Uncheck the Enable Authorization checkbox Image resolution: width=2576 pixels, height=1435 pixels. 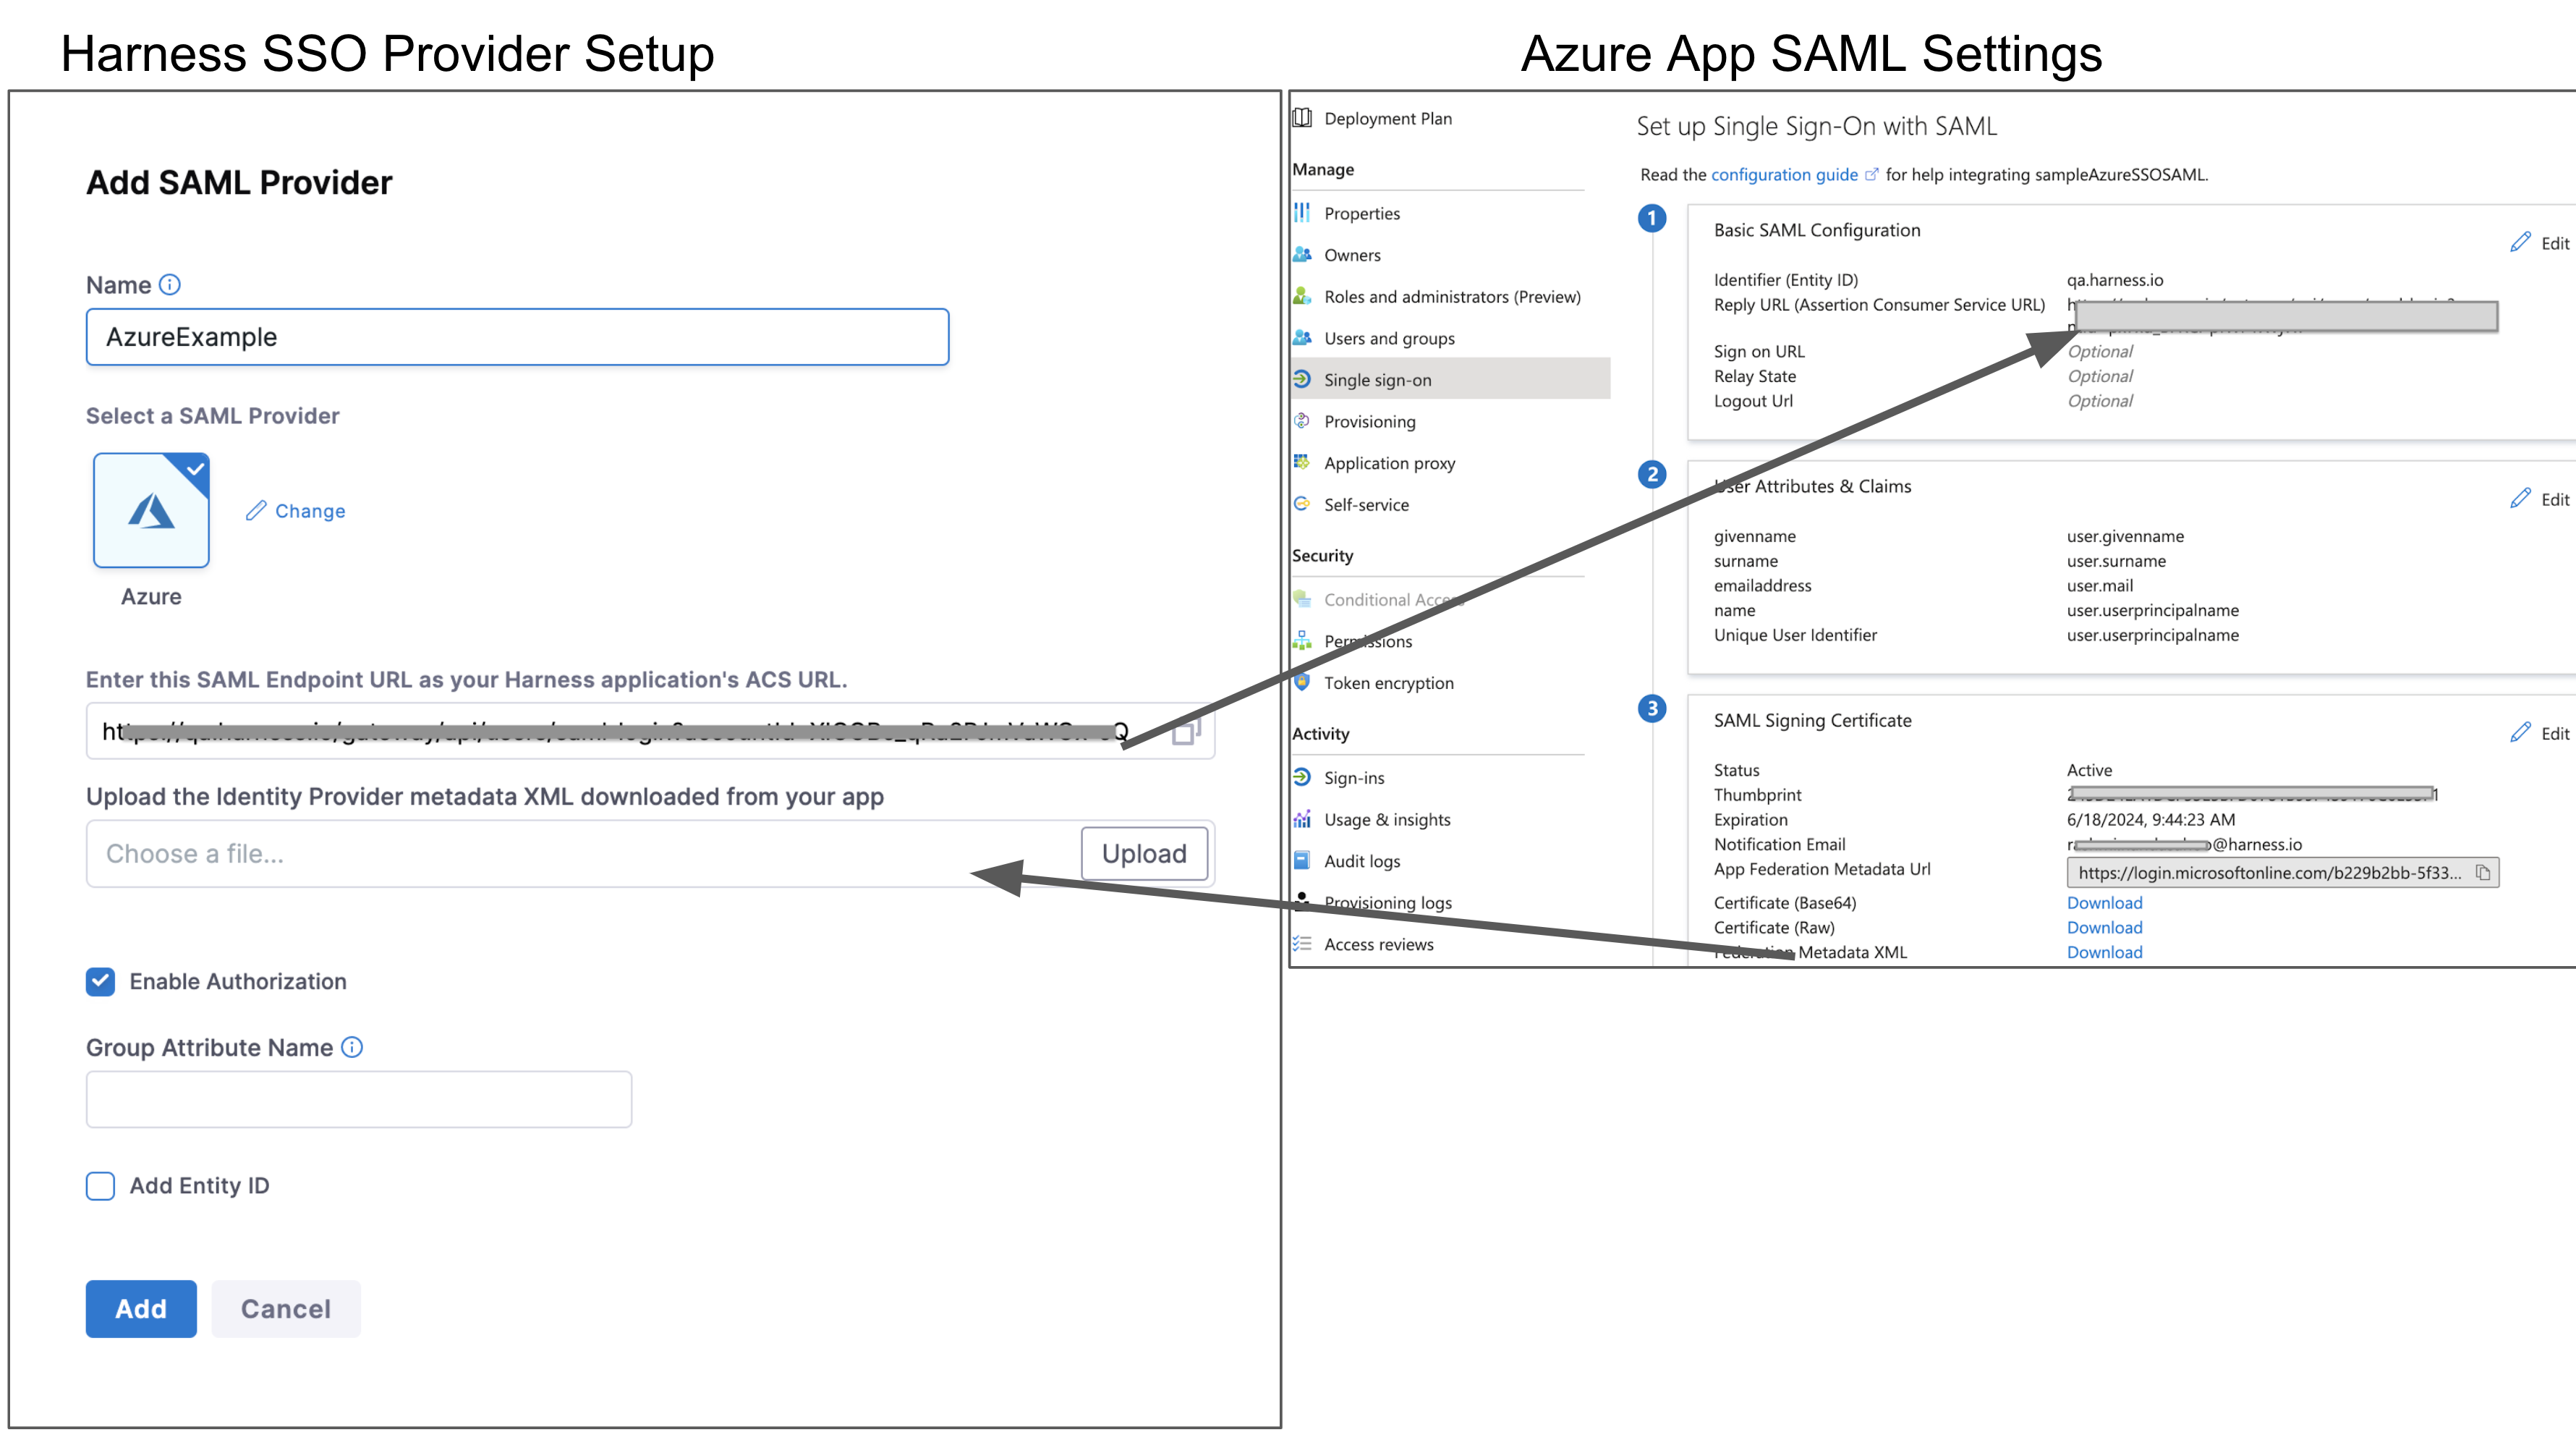pyautogui.click(x=100, y=982)
